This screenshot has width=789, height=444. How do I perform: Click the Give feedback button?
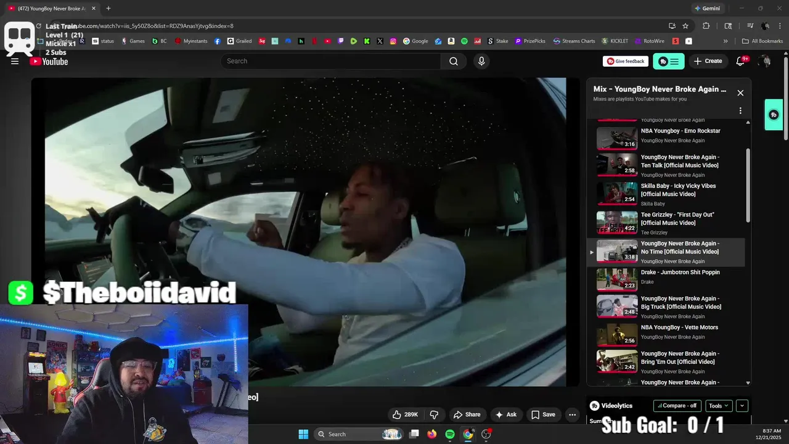(x=625, y=61)
